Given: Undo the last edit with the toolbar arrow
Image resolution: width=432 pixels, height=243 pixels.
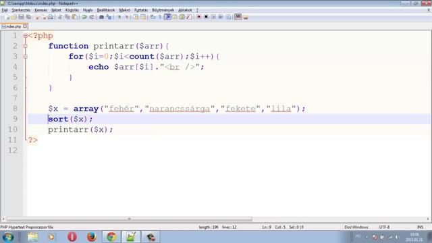Looking at the screenshot, I should click(84, 17).
